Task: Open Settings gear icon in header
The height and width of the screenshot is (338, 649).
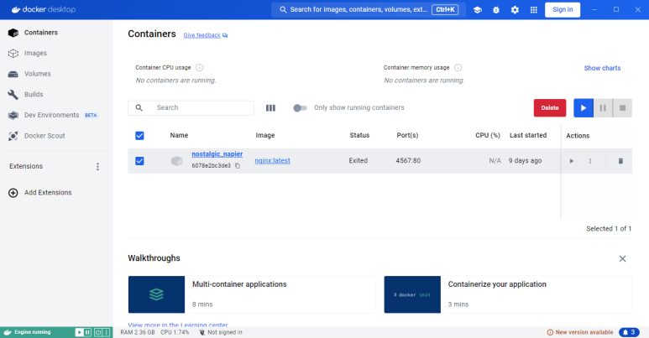Action: pyautogui.click(x=515, y=10)
